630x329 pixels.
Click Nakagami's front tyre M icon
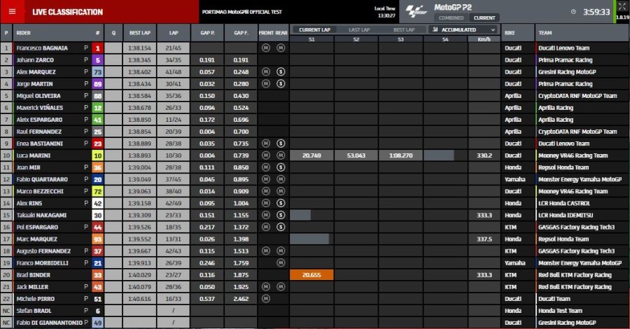pyautogui.click(x=265, y=215)
